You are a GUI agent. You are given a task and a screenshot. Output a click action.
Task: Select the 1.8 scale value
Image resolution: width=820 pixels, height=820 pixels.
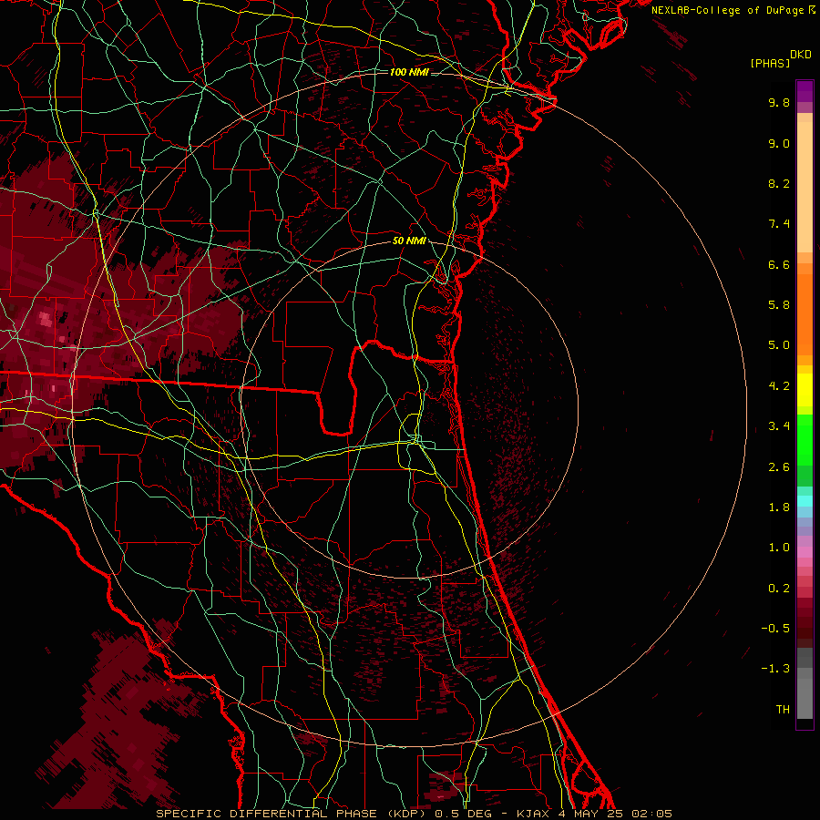click(779, 507)
